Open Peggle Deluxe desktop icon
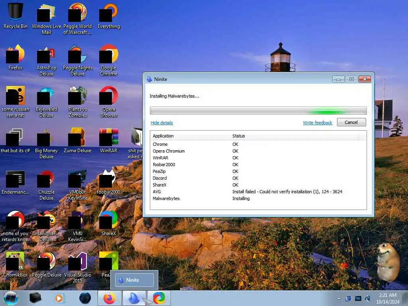 click(x=46, y=265)
